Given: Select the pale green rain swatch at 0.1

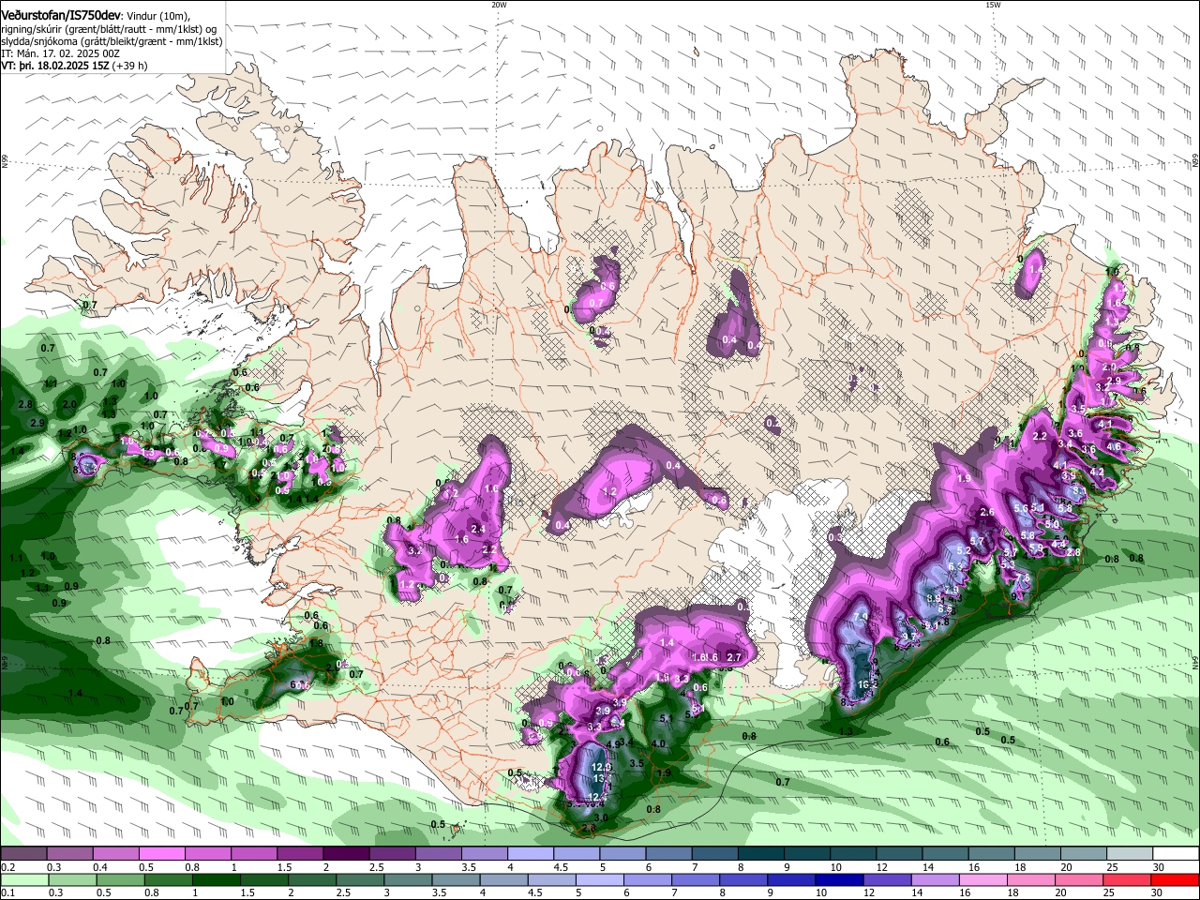Looking at the screenshot, I should [x=24, y=879].
